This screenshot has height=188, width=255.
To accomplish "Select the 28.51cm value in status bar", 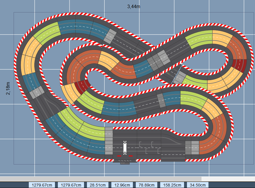I will [98, 185].
